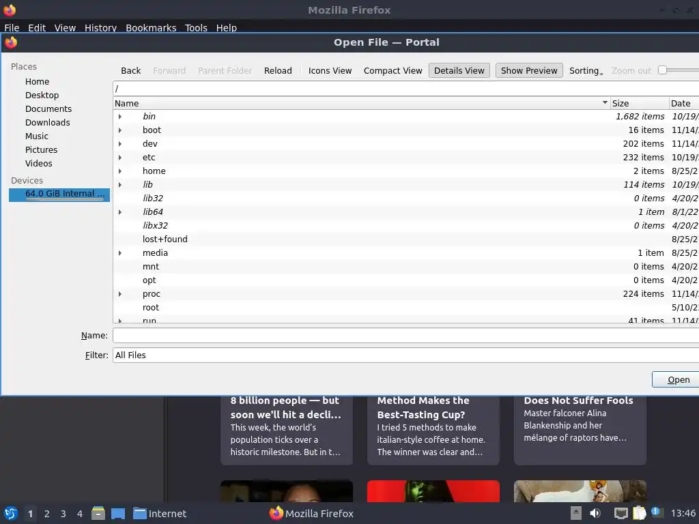Toggle the Show Preview button

(x=529, y=70)
